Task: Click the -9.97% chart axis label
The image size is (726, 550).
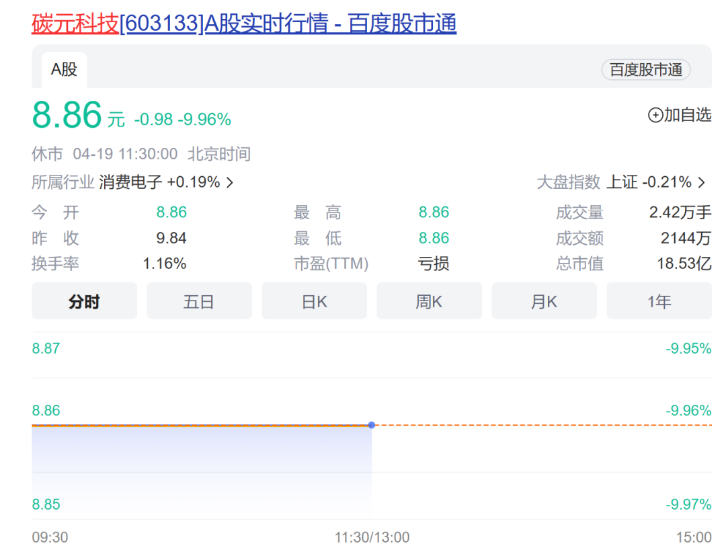Action: point(688,504)
